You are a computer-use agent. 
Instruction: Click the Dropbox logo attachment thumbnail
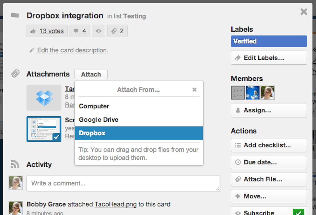(x=44, y=97)
